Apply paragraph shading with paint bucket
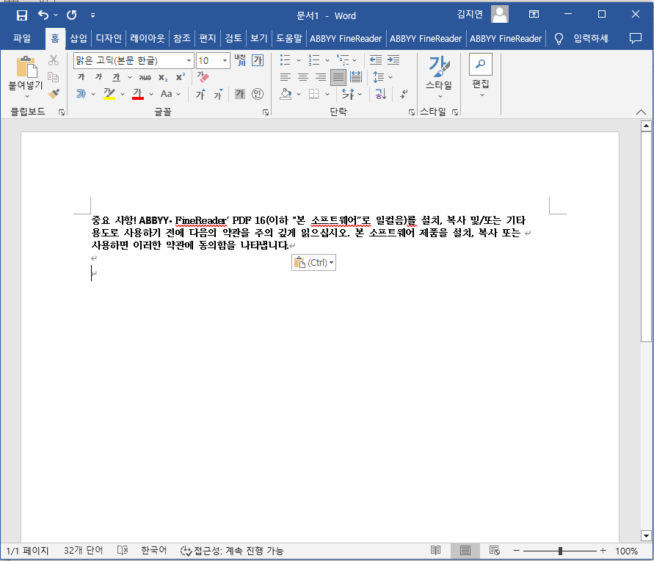 coord(286,94)
